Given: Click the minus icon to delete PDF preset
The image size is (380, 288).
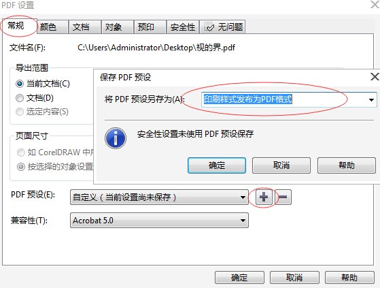Looking at the screenshot, I should 283,197.
